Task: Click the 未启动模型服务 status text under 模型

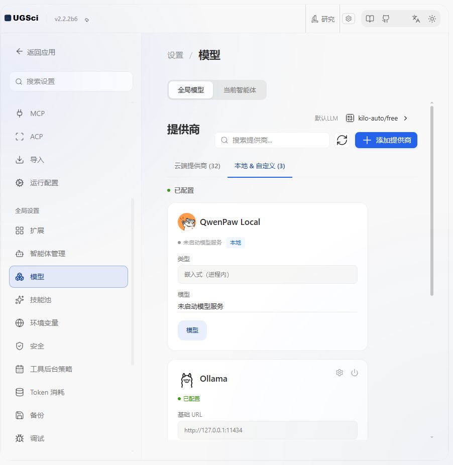Action: 200,306
